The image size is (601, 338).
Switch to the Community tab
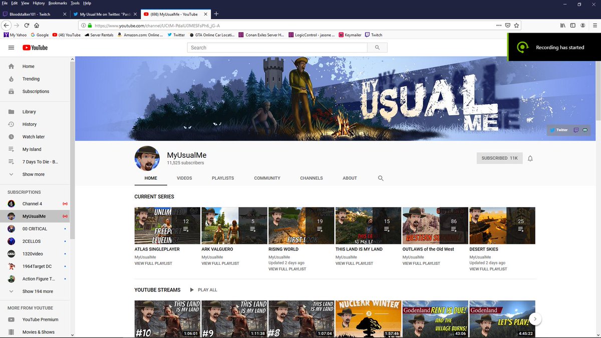tap(267, 178)
